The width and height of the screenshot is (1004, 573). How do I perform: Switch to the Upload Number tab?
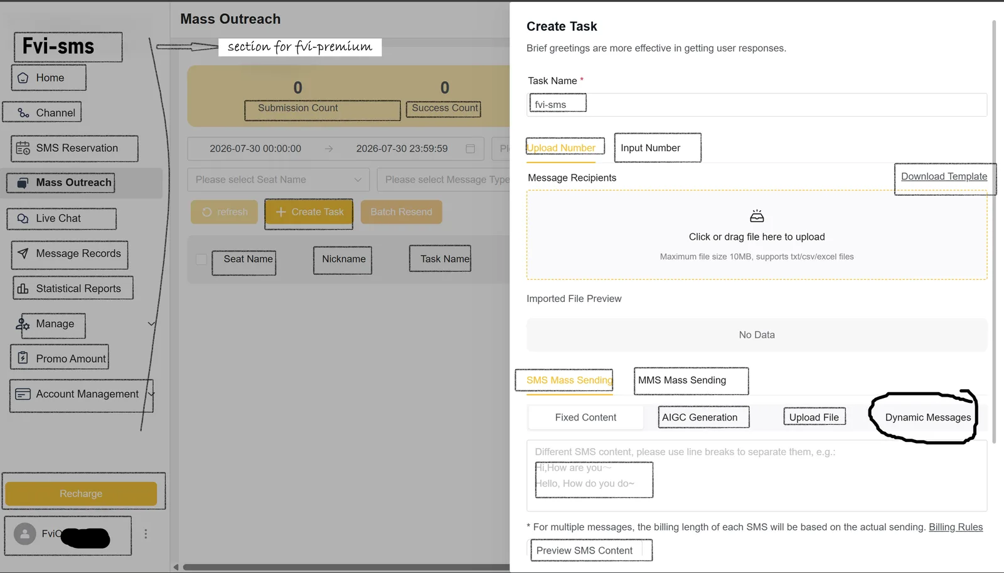pyautogui.click(x=562, y=148)
